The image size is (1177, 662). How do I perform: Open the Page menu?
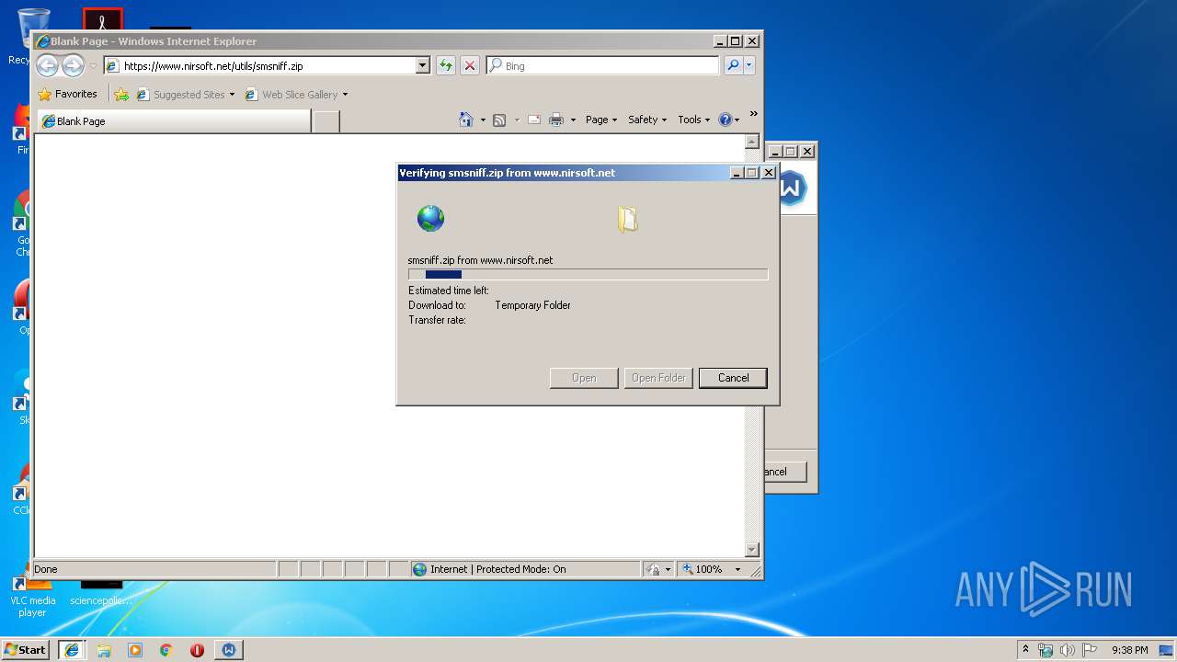pyautogui.click(x=601, y=120)
